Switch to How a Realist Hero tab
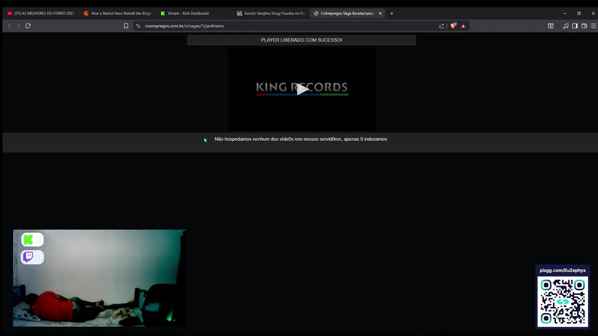 pos(118,13)
